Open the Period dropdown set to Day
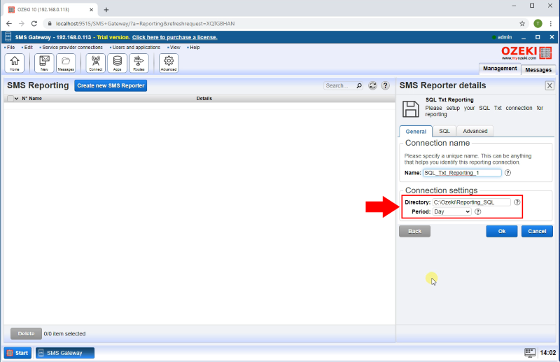The image size is (560, 362). pos(451,211)
